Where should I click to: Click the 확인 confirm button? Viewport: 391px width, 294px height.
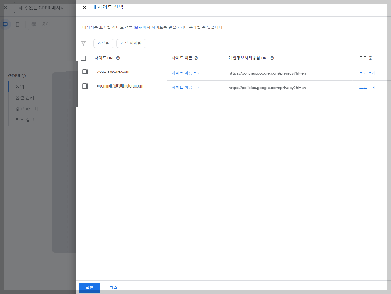point(89,288)
